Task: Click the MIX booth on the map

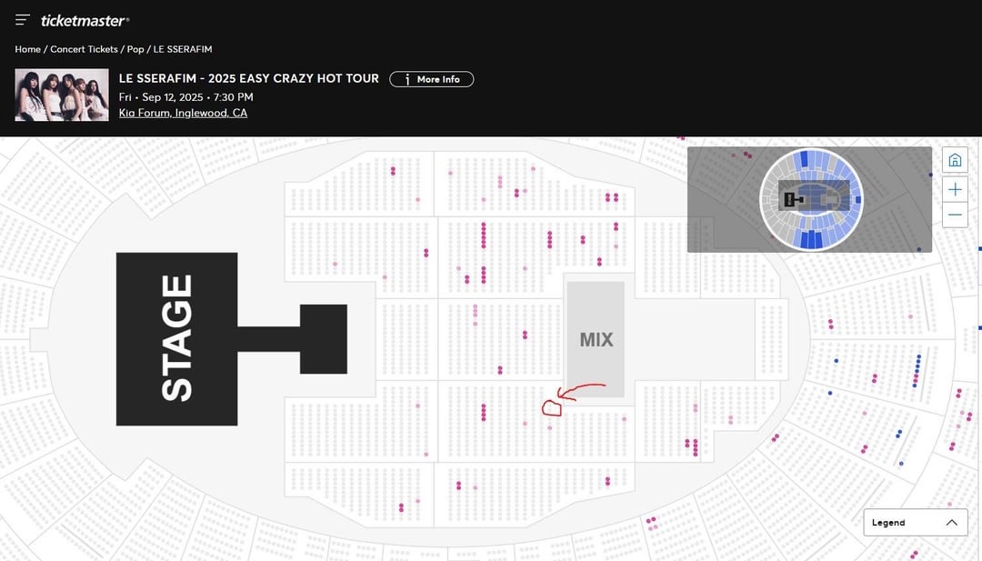Action: pos(596,339)
